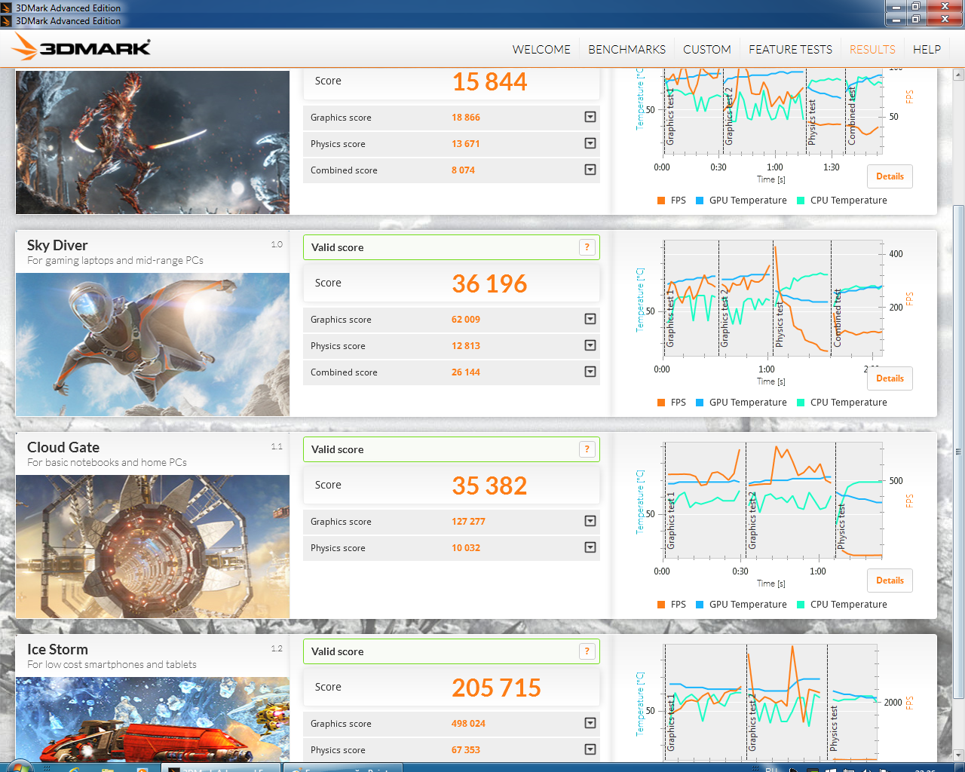The height and width of the screenshot is (772, 965).
Task: Click the 'CPU Temperature' label in Cloud Gate legend
Action: 849,605
